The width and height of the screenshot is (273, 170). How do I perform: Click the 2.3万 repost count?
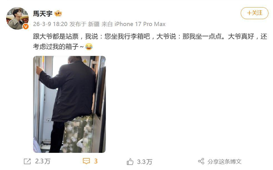43,161
